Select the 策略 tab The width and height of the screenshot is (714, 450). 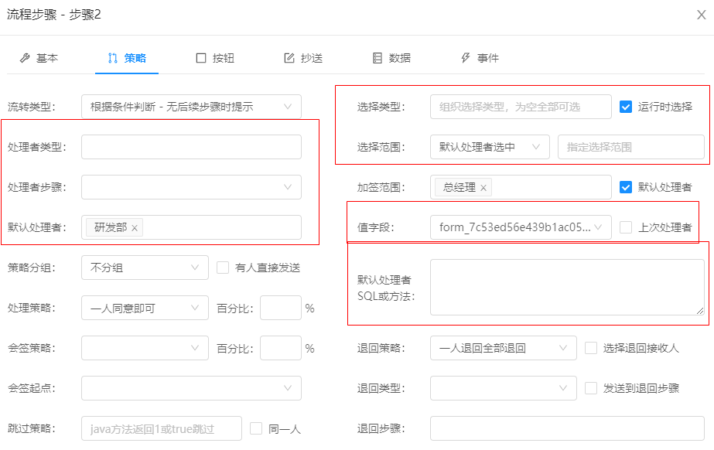(127, 58)
